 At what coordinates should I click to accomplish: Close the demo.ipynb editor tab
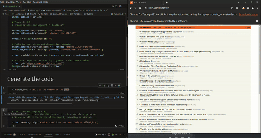[19, 6]
